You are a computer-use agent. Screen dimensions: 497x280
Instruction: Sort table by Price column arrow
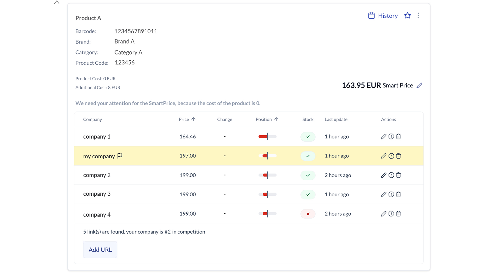(194, 119)
